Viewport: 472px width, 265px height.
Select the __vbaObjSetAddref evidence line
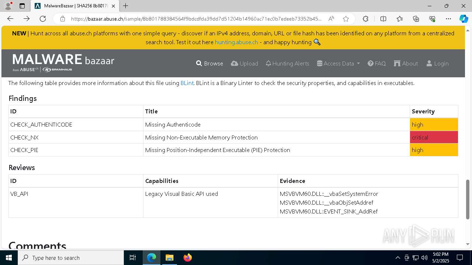[326, 202]
